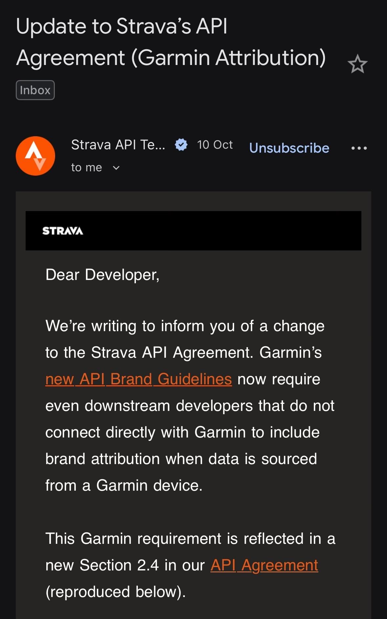Tap sender name "Strava API Te..."
Image resolution: width=387 pixels, height=619 pixels.
[x=118, y=145]
